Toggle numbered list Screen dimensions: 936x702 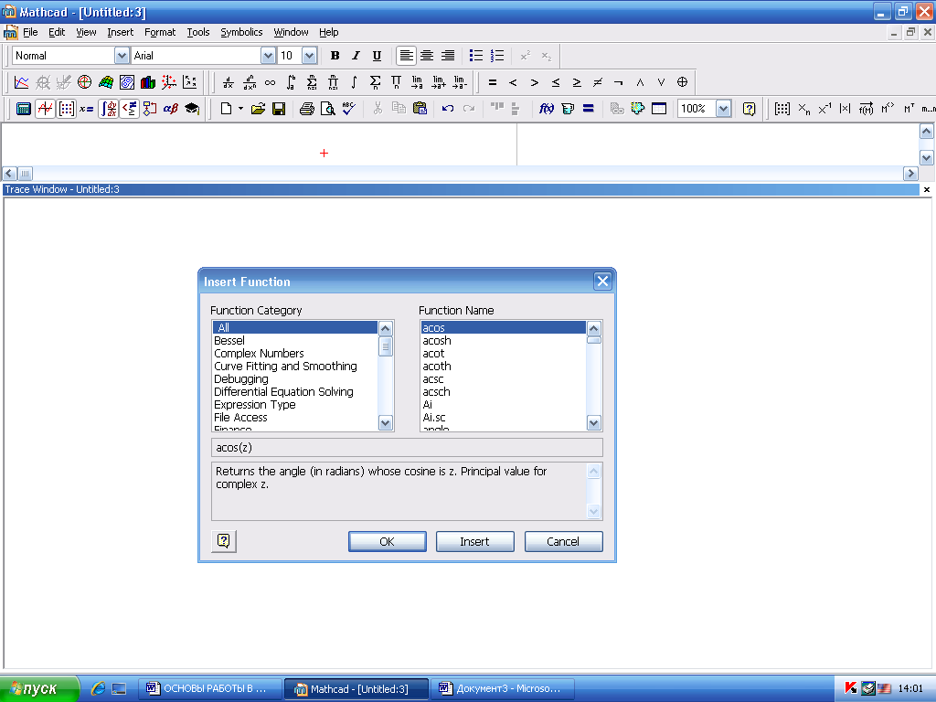click(496, 56)
